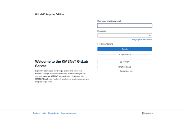Check Remember me below KM3NeT SAML

[x=118, y=71]
